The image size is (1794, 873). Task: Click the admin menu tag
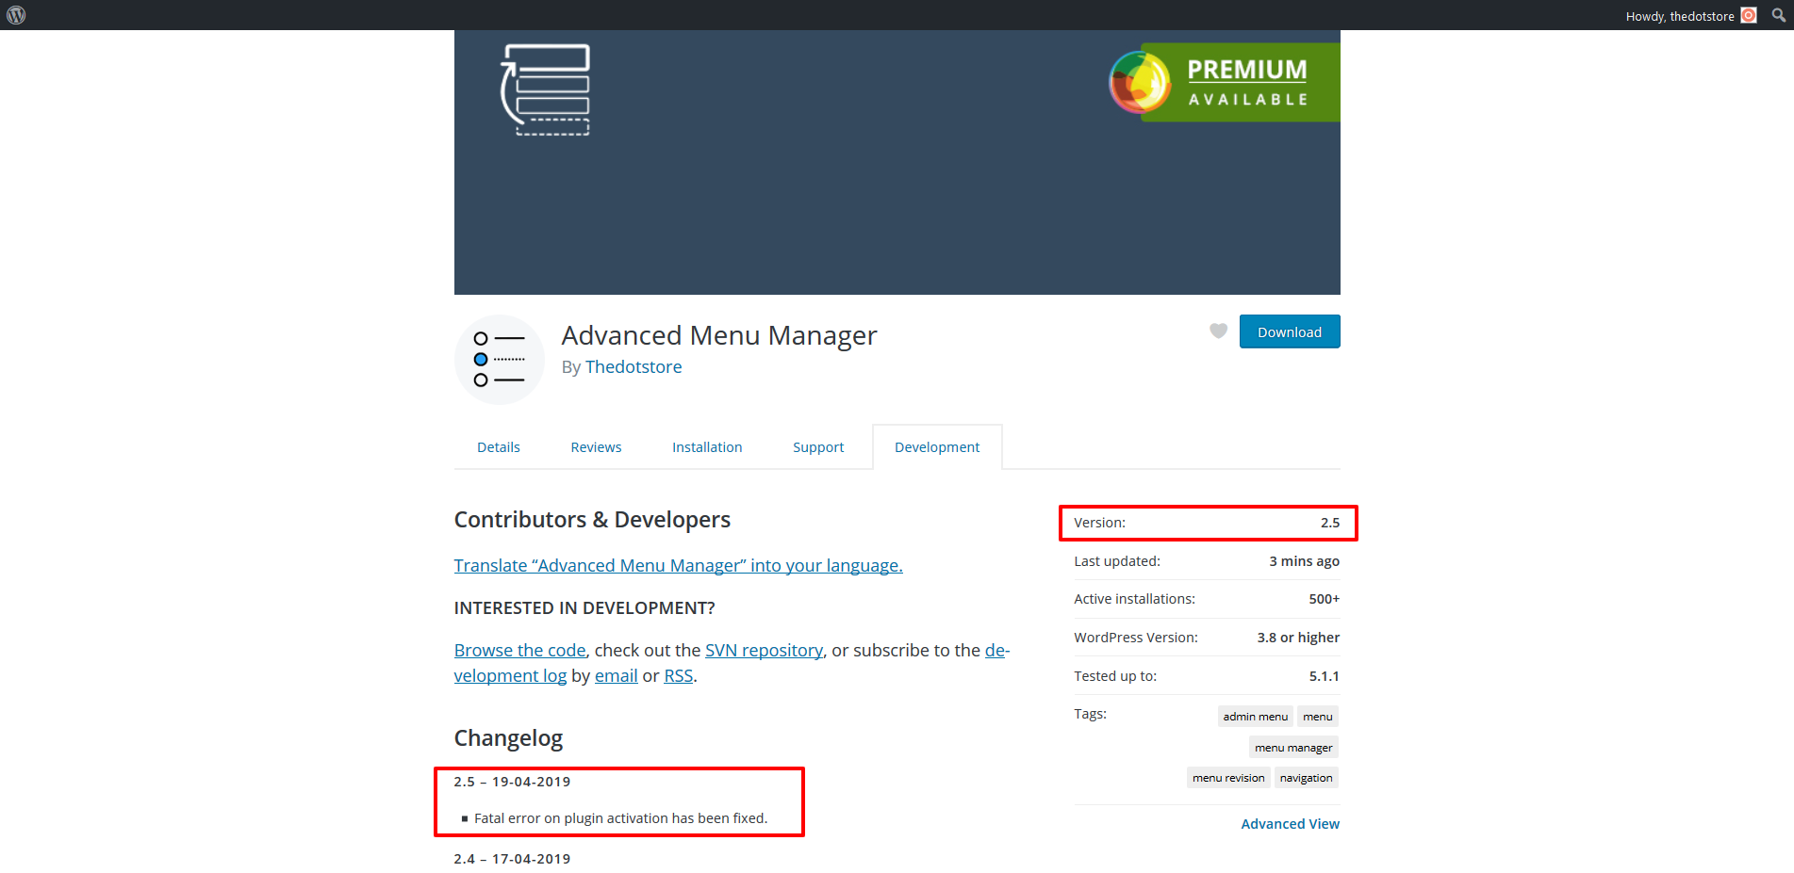coord(1256,717)
